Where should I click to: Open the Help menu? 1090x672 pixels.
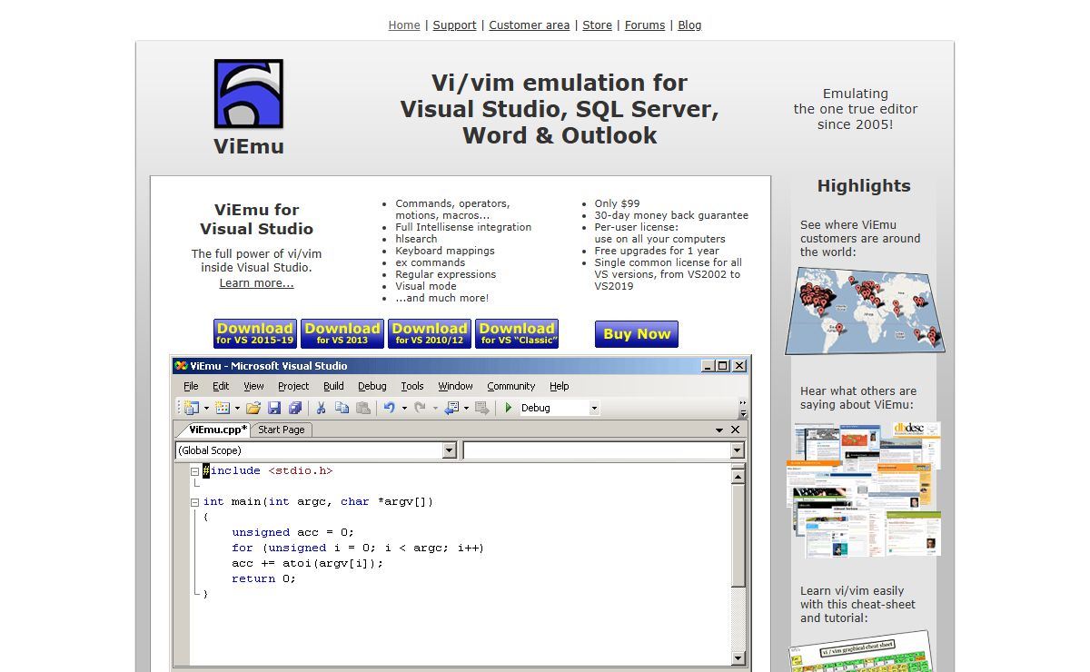pos(560,386)
